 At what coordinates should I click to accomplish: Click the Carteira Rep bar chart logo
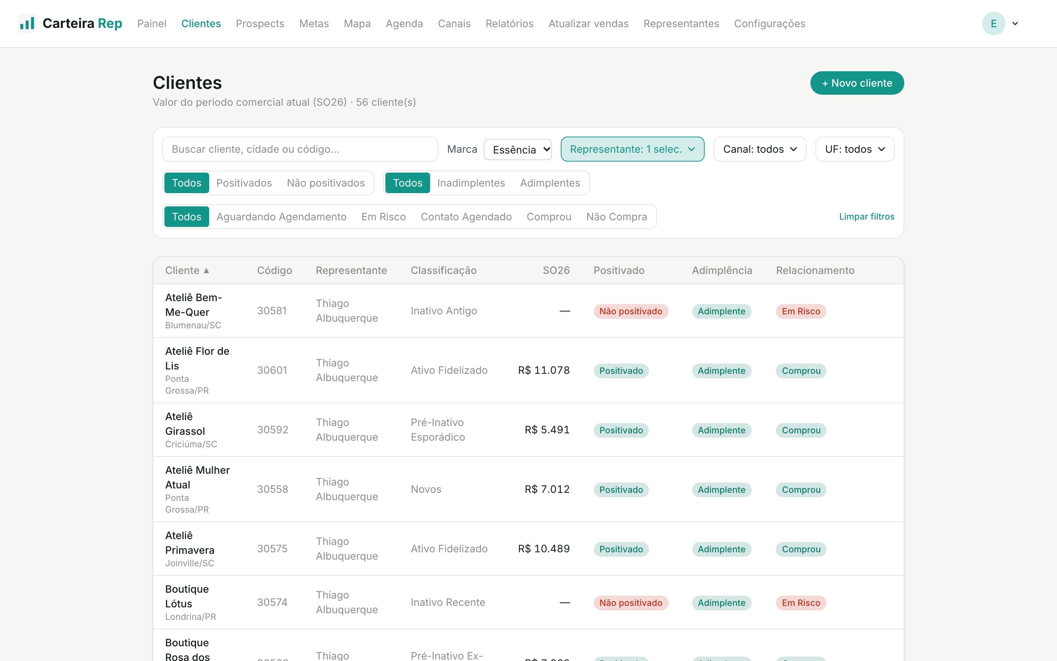tap(27, 23)
